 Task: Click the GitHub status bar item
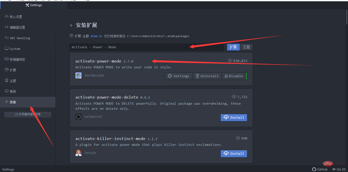tap(320, 169)
